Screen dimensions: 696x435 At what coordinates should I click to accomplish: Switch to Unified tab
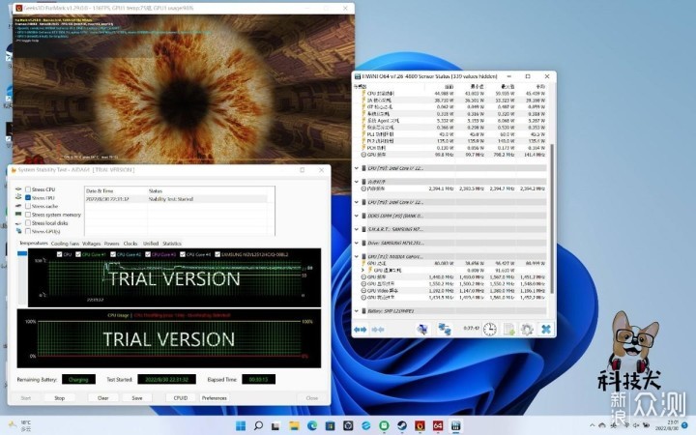click(151, 244)
